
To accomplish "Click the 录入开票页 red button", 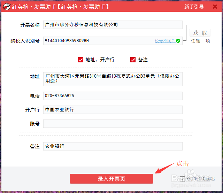I will [111, 179].
